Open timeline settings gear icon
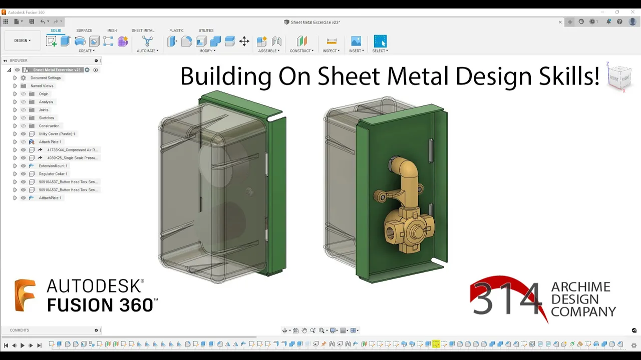The image size is (641, 360). (634, 345)
